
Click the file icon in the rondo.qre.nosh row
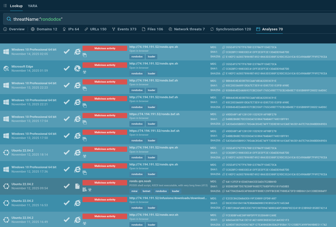(x=78, y=186)
